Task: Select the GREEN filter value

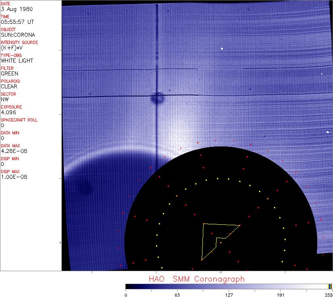Action: pyautogui.click(x=9, y=73)
